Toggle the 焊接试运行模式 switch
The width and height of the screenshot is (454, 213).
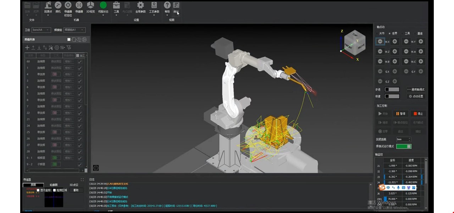point(404,146)
